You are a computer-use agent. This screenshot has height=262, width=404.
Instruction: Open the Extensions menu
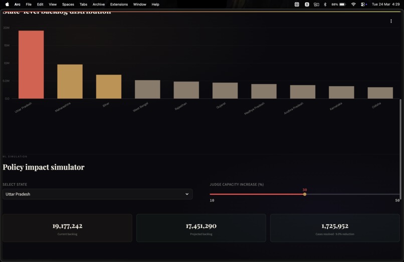119,5
